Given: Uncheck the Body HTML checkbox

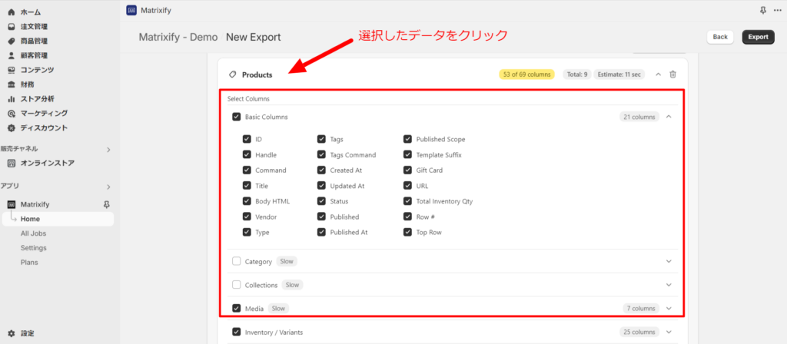Looking at the screenshot, I should pos(247,201).
